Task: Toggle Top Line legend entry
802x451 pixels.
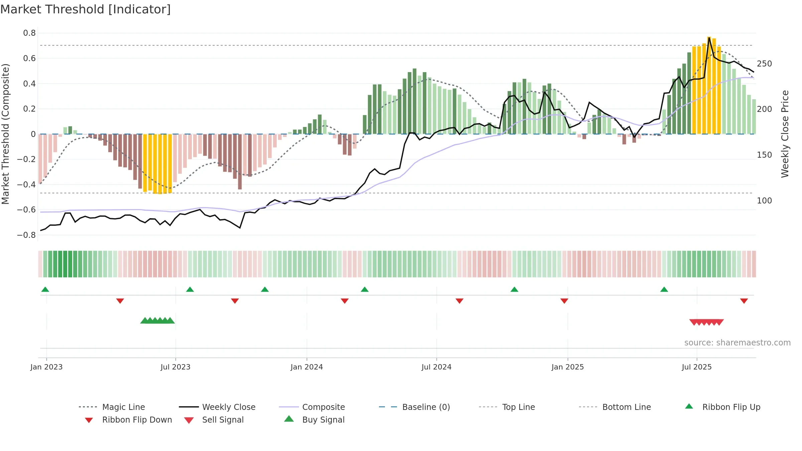Action: tap(507, 407)
